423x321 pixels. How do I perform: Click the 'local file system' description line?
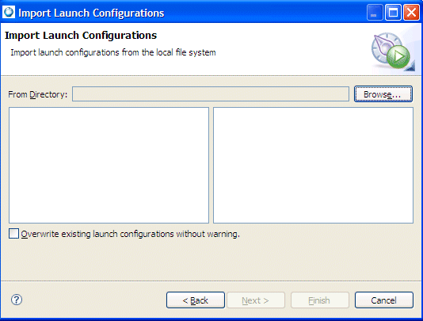[x=113, y=52]
